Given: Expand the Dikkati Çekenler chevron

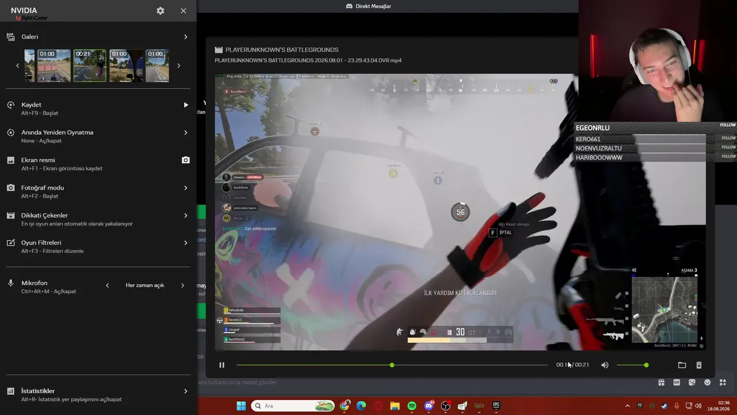Looking at the screenshot, I should 185,216.
